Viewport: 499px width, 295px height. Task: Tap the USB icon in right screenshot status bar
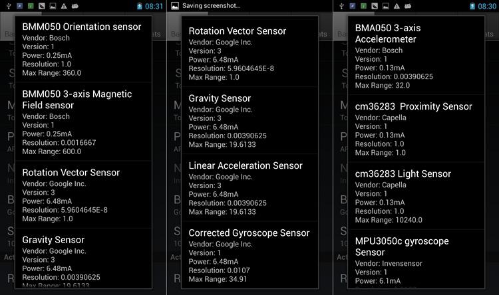pyautogui.click(x=341, y=6)
